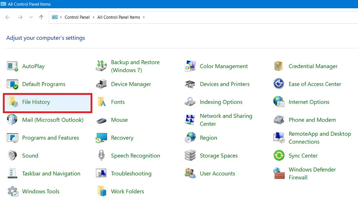Open File History folder icon
The image size is (358, 203).
(x=13, y=102)
